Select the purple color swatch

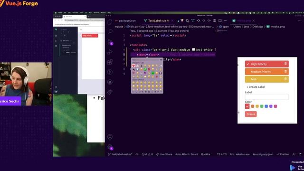pyautogui.click(x=271, y=106)
